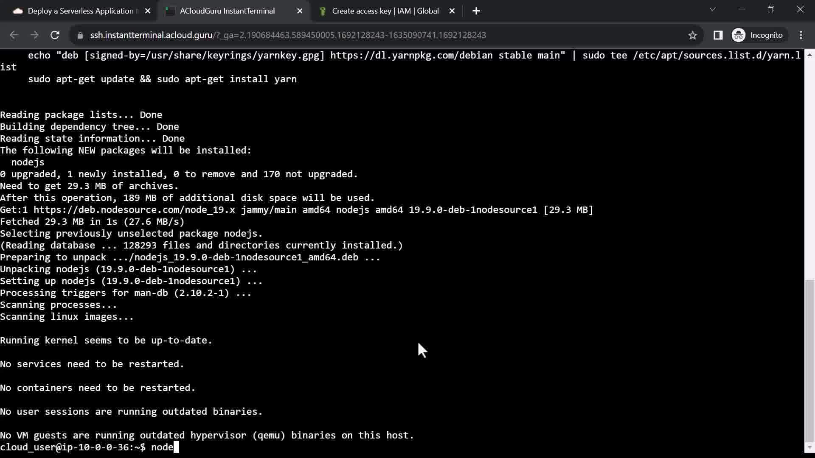This screenshot has width=815, height=458.
Task: Open a new tab with plus button
Action: click(x=476, y=11)
